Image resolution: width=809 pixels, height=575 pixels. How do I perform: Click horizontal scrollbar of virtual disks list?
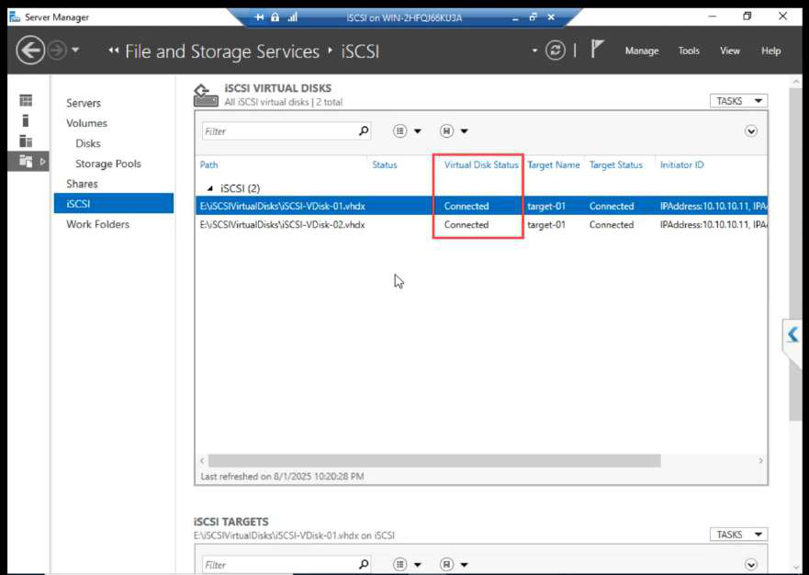(434, 460)
